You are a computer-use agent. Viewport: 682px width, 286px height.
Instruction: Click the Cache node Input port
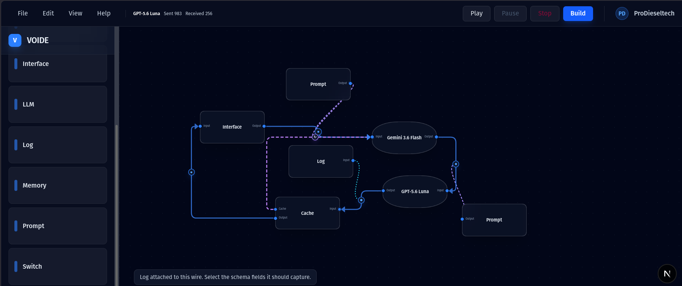click(x=340, y=209)
